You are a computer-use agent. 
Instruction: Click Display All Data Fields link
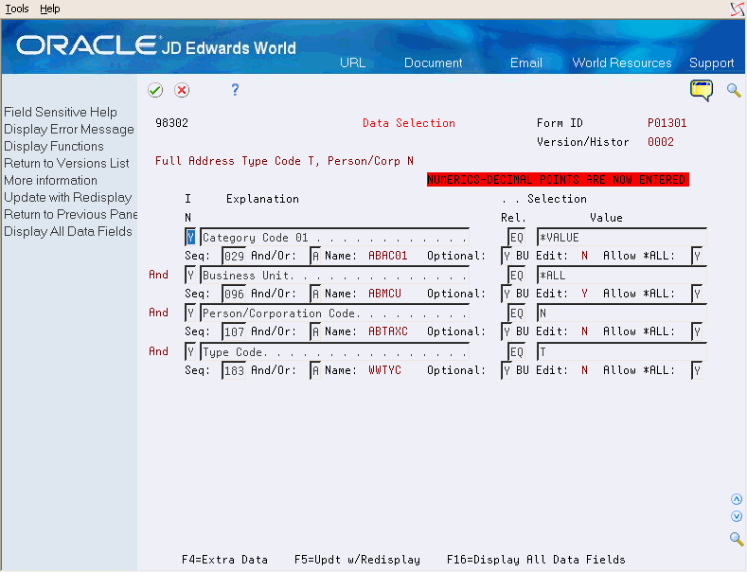pyautogui.click(x=68, y=232)
